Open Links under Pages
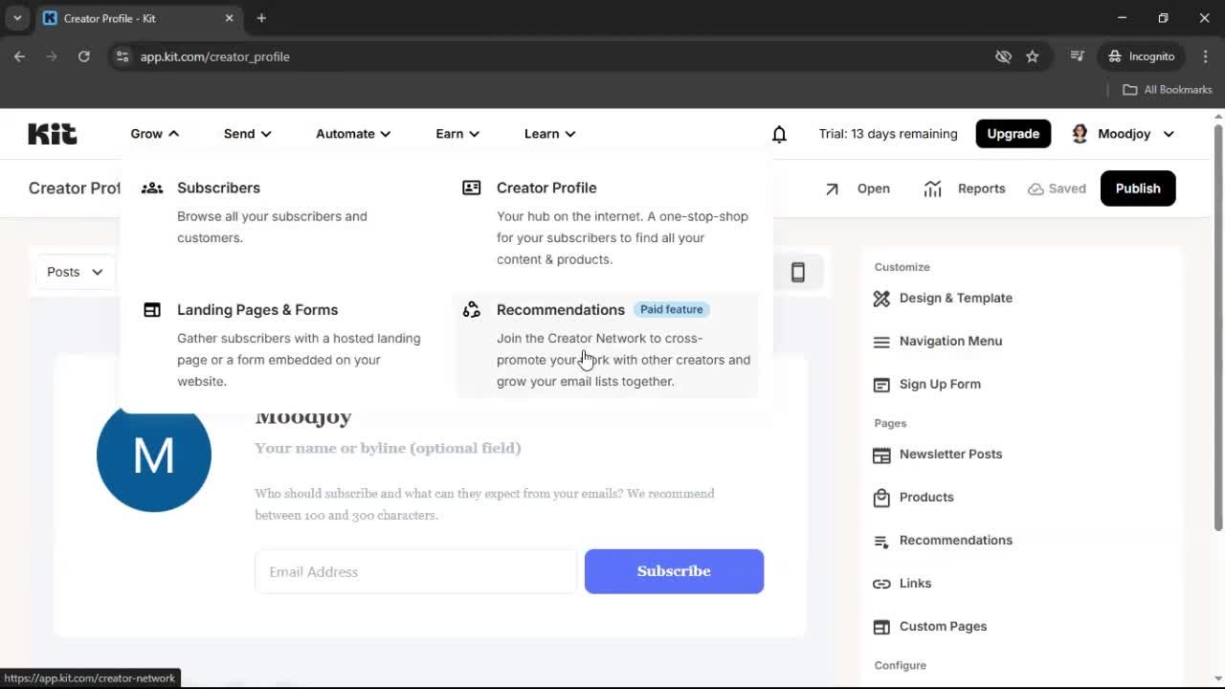The width and height of the screenshot is (1225, 689). pos(915,583)
